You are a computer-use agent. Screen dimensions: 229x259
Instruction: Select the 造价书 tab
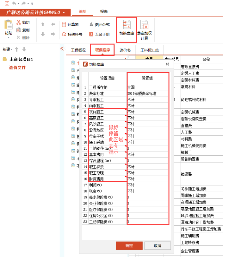pos(125,50)
